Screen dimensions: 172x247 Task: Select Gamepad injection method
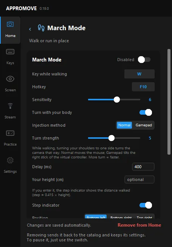coord(144,125)
